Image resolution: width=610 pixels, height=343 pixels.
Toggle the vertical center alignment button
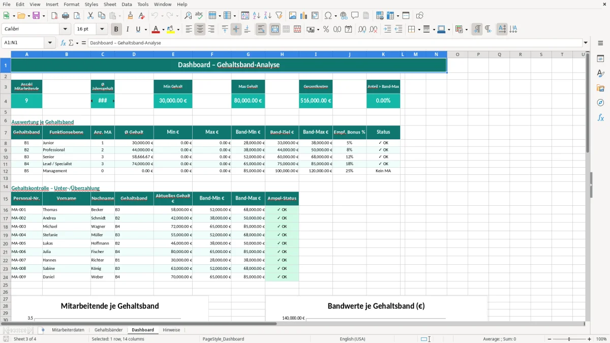click(236, 29)
